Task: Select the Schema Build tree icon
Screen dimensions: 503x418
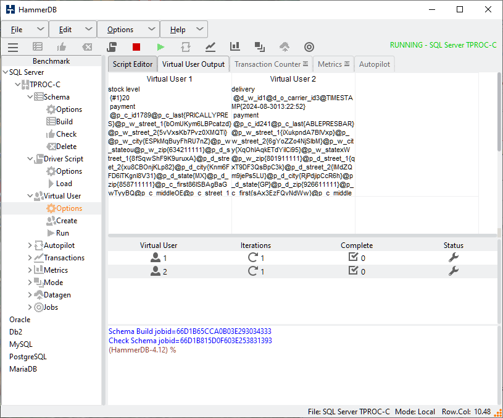Action: (x=51, y=121)
